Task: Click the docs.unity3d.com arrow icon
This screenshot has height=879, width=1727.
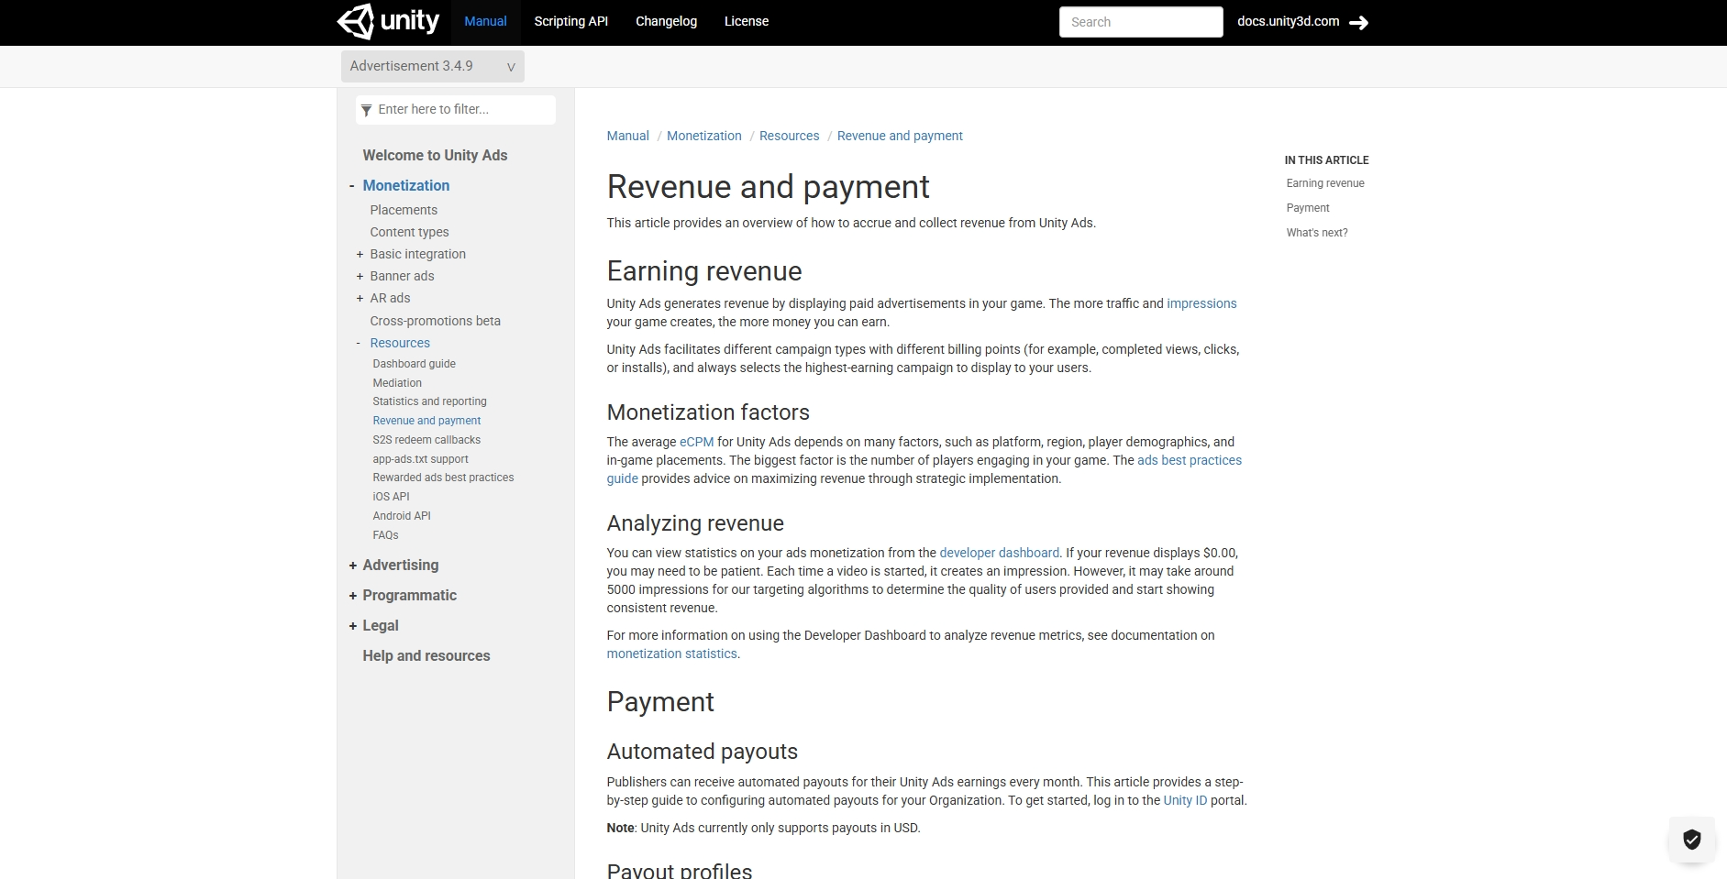Action: click(x=1359, y=23)
